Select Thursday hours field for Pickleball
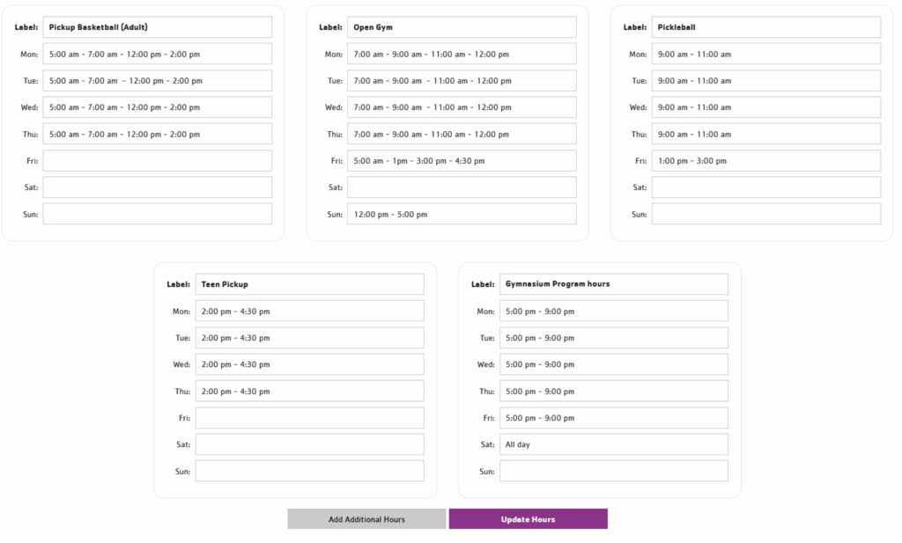This screenshot has height=543, width=902. 766,134
